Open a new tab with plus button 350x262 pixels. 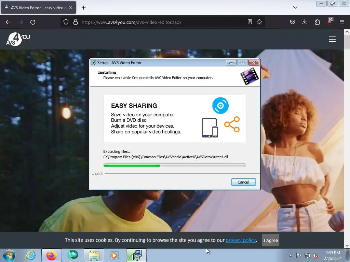(83, 8)
